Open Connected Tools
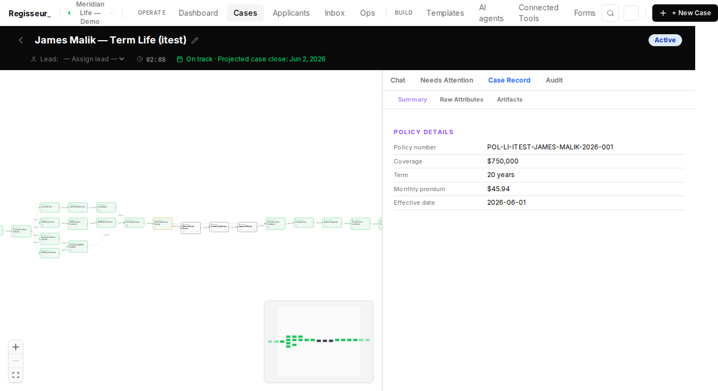This screenshot has width=718, height=391. tap(538, 13)
